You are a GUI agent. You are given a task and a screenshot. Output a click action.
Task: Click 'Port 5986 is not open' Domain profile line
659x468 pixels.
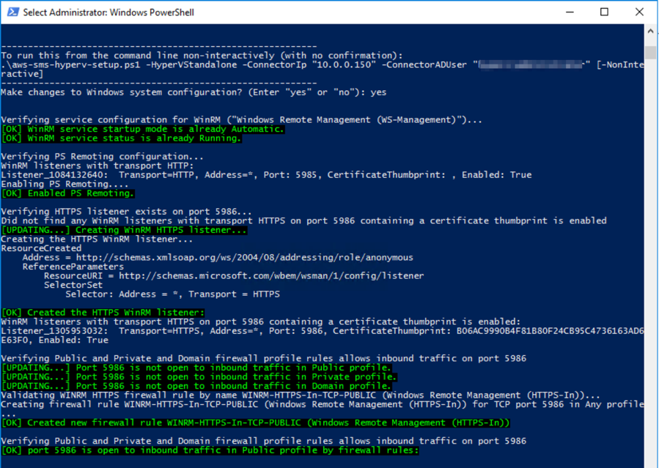point(196,386)
